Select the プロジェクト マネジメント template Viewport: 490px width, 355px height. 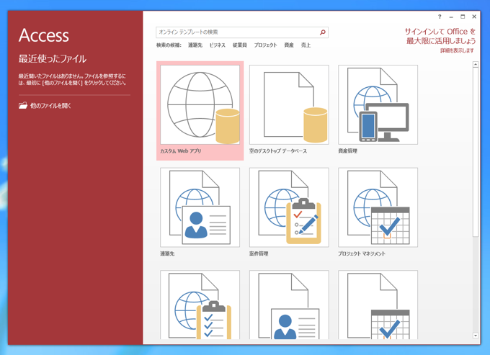click(378, 207)
